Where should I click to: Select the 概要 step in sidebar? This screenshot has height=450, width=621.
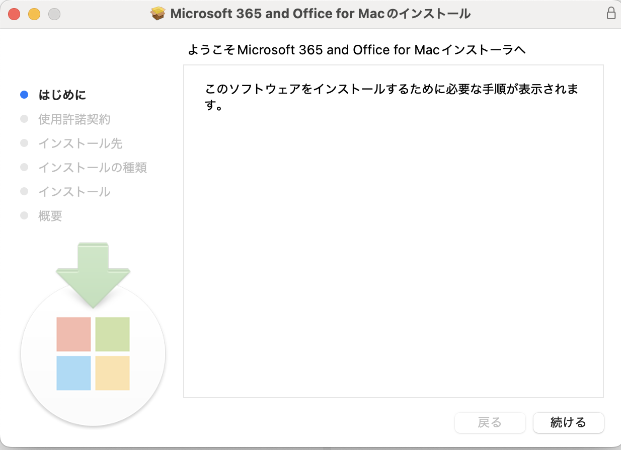point(50,216)
